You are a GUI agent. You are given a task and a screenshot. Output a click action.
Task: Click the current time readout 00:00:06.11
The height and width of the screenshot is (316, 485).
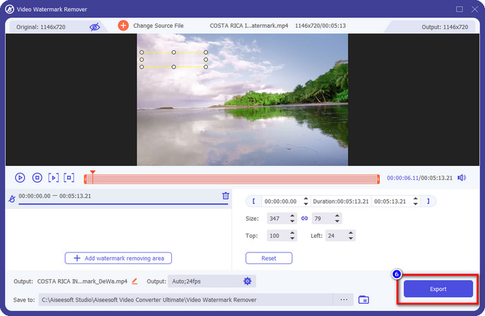[x=403, y=178]
